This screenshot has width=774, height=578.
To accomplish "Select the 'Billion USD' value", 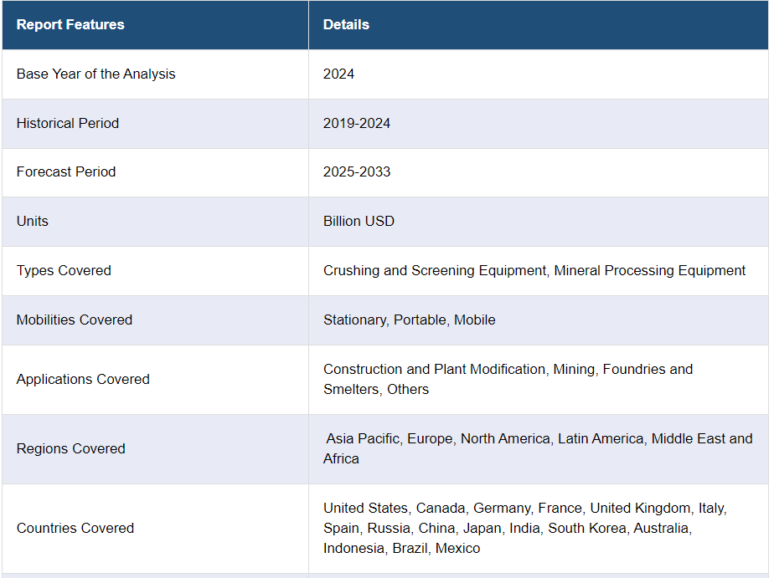I will 359,222.
